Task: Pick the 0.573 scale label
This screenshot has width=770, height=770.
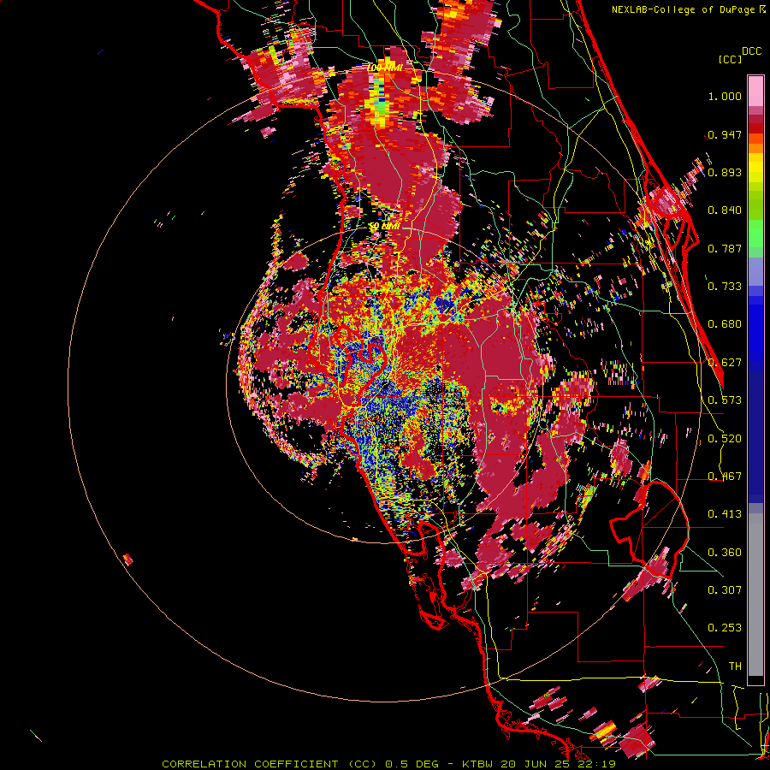Action: pyautogui.click(x=725, y=400)
